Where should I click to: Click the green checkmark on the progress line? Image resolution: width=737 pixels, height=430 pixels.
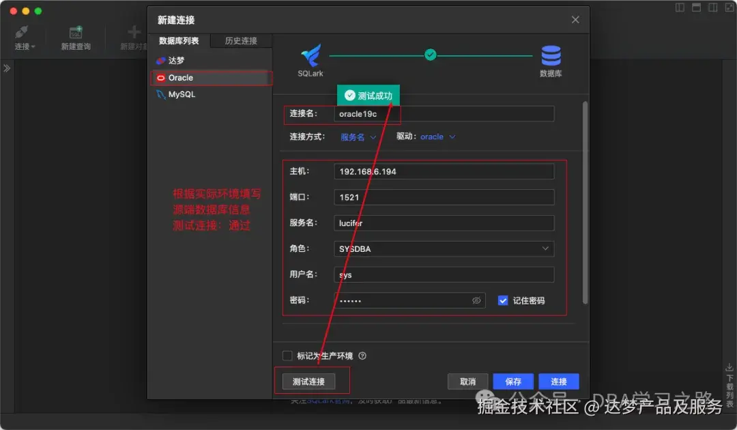[x=430, y=55]
